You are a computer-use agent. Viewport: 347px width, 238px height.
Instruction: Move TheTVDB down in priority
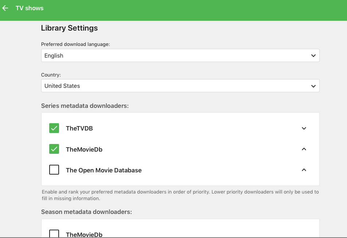click(x=304, y=128)
